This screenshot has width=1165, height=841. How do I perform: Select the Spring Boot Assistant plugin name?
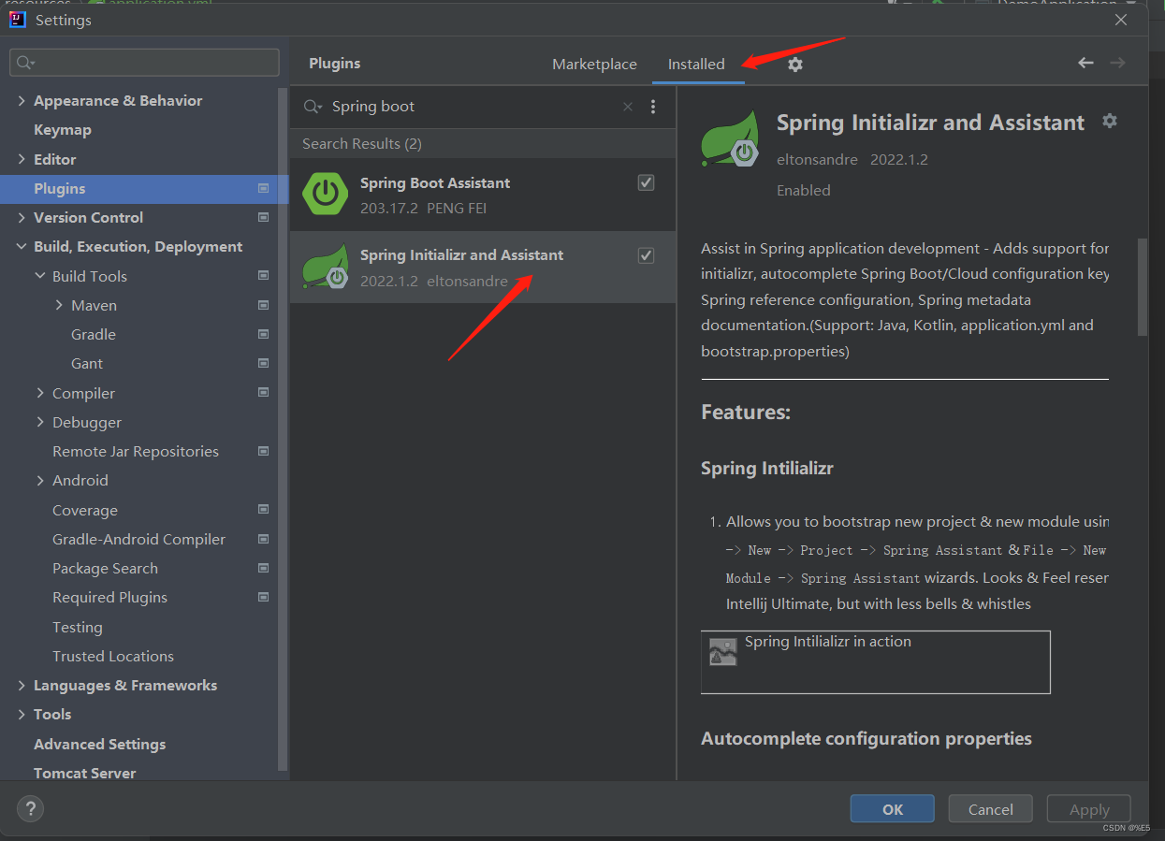click(435, 182)
